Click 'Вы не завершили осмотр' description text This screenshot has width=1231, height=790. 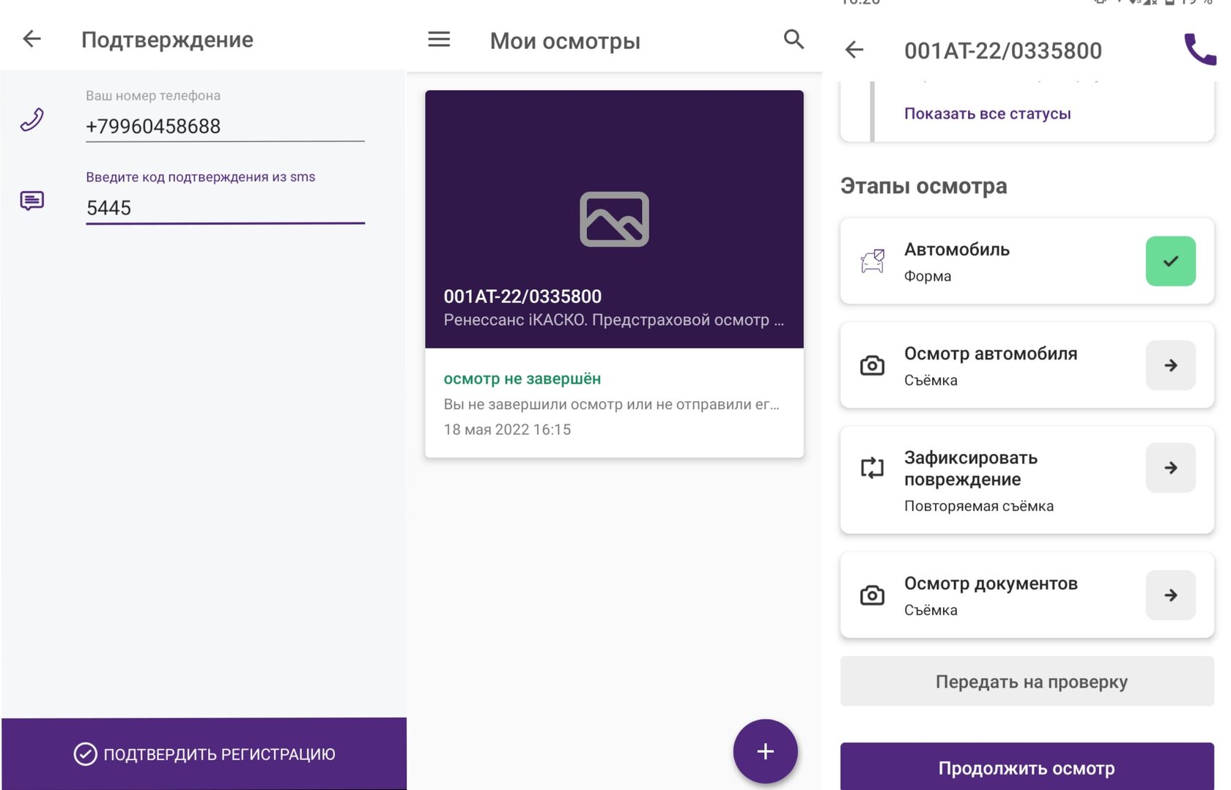click(x=611, y=404)
